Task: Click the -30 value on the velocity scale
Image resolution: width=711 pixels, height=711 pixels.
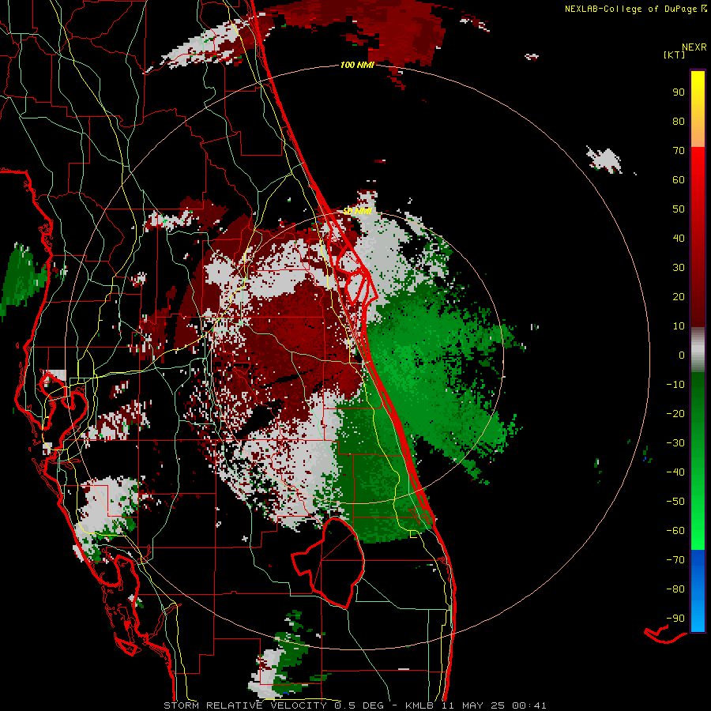Action: click(675, 443)
